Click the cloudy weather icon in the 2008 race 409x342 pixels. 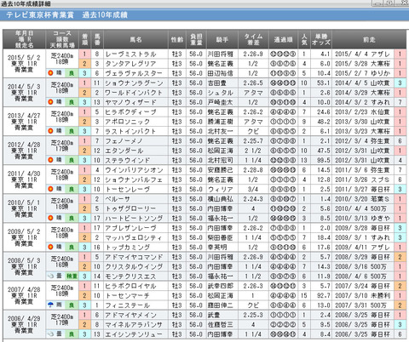(50, 276)
